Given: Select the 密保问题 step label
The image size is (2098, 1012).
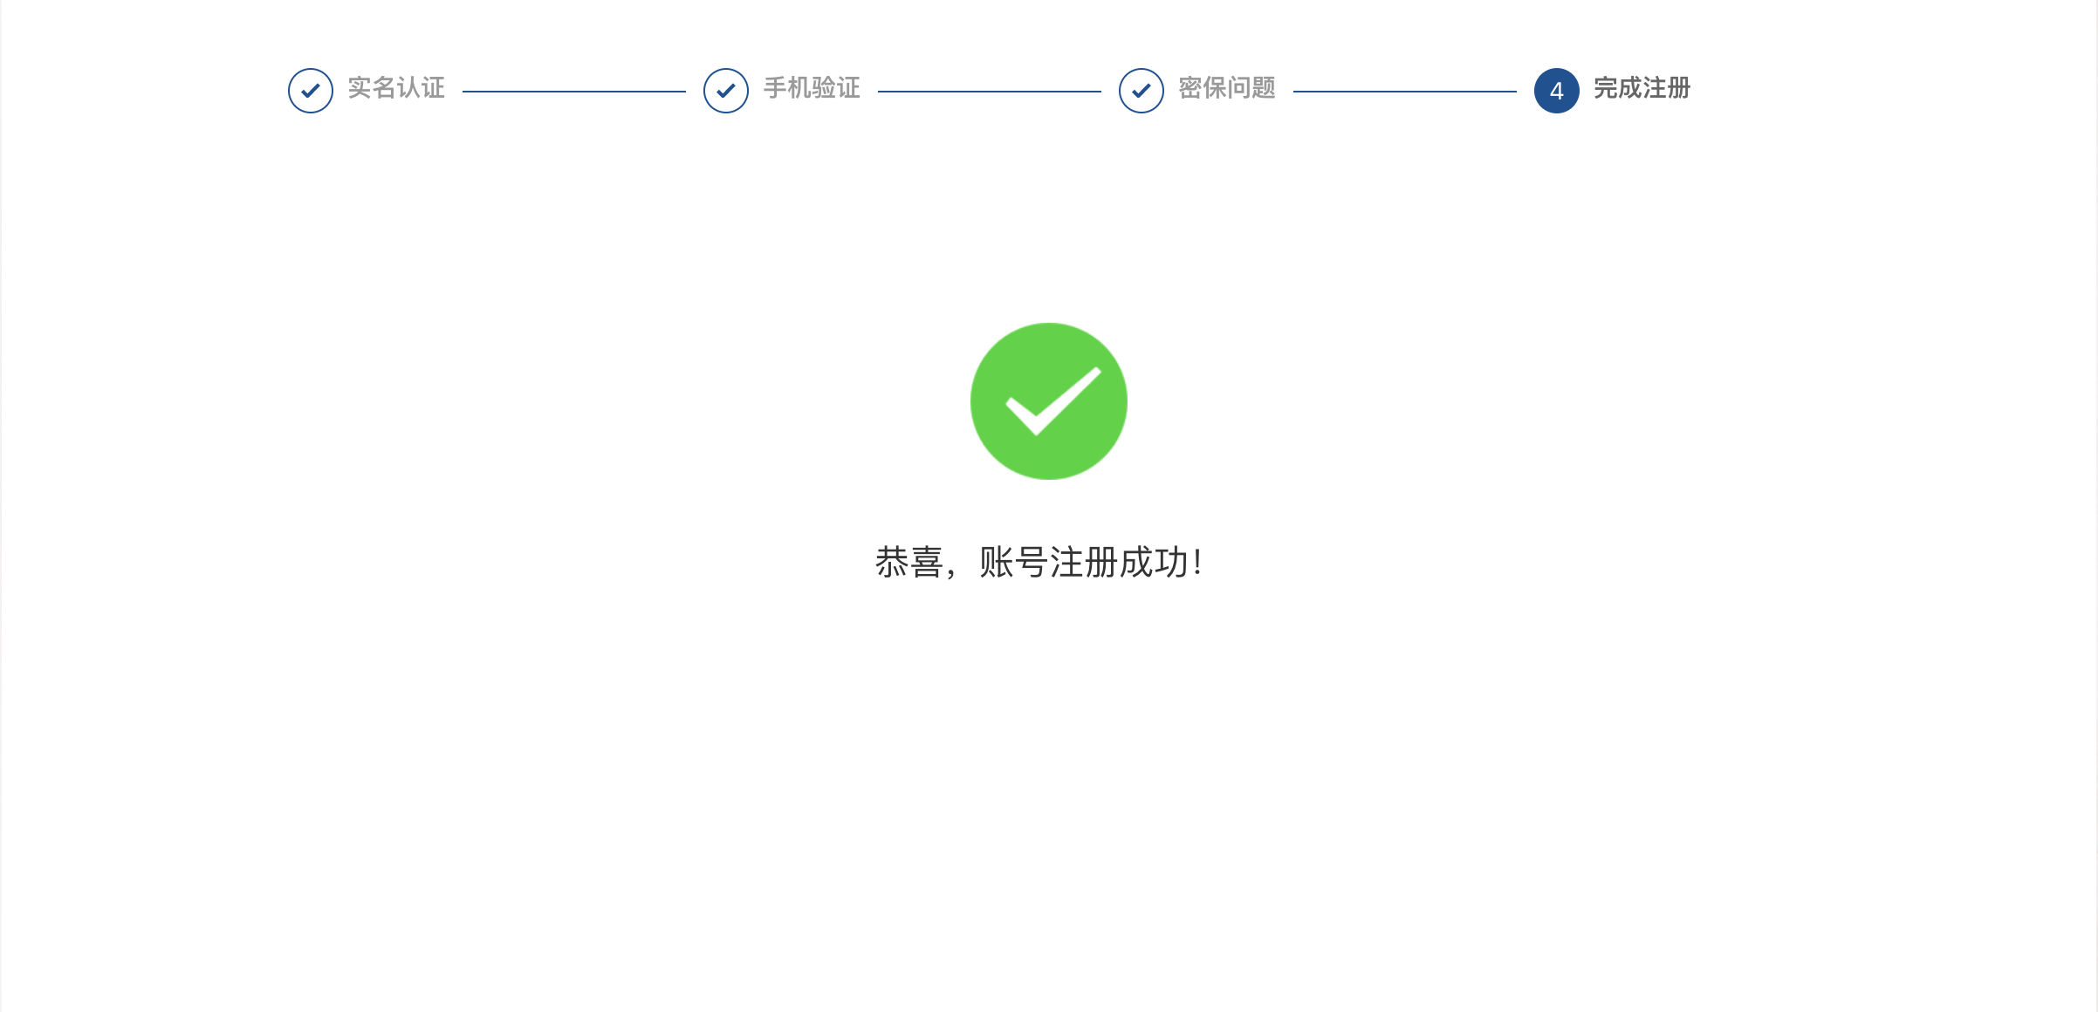Looking at the screenshot, I should pyautogui.click(x=1227, y=88).
